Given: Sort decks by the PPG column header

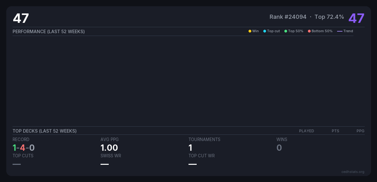Looking at the screenshot, I should pos(360,131).
